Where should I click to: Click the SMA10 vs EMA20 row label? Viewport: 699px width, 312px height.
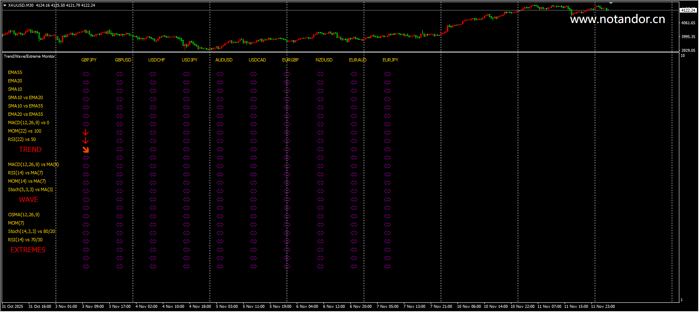pyautogui.click(x=26, y=97)
